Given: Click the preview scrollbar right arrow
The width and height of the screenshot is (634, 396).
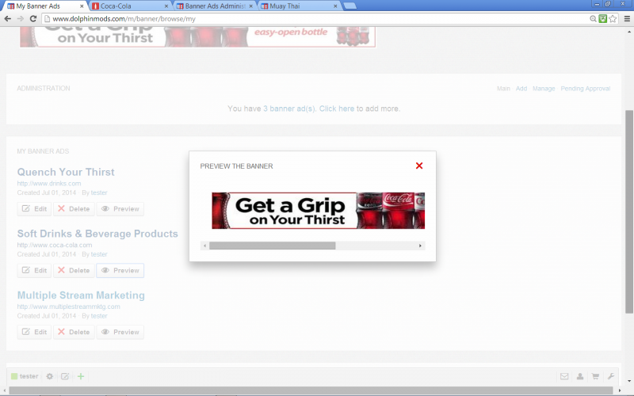Looking at the screenshot, I should 420,246.
